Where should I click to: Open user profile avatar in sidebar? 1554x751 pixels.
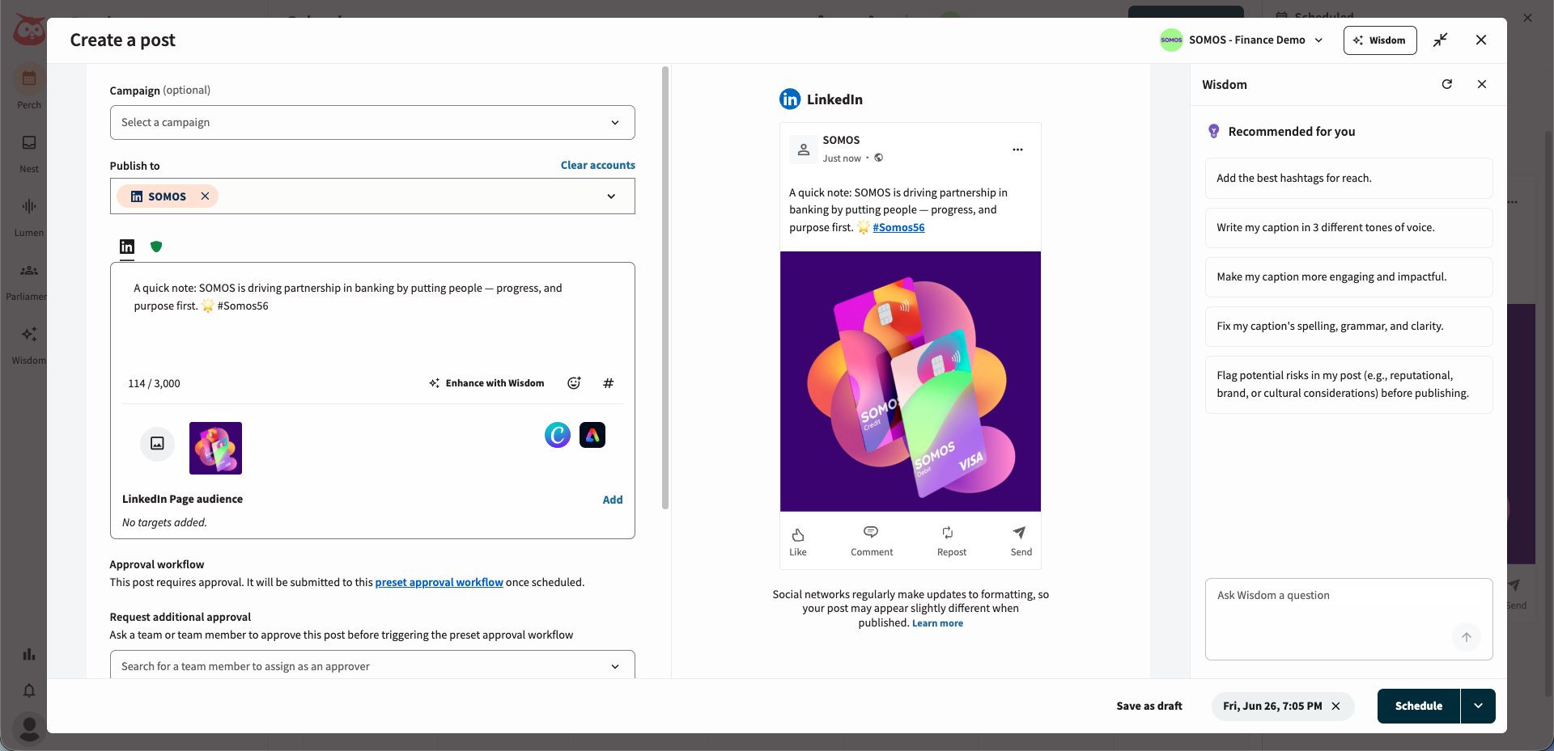(x=29, y=728)
